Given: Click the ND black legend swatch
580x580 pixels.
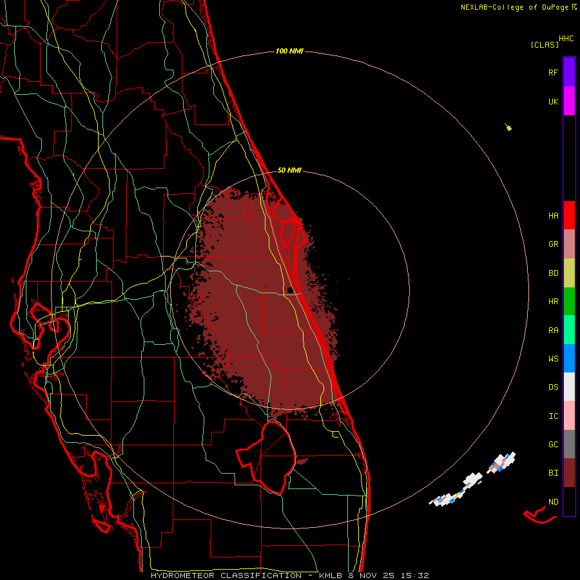Looking at the screenshot, I should click(x=569, y=501).
